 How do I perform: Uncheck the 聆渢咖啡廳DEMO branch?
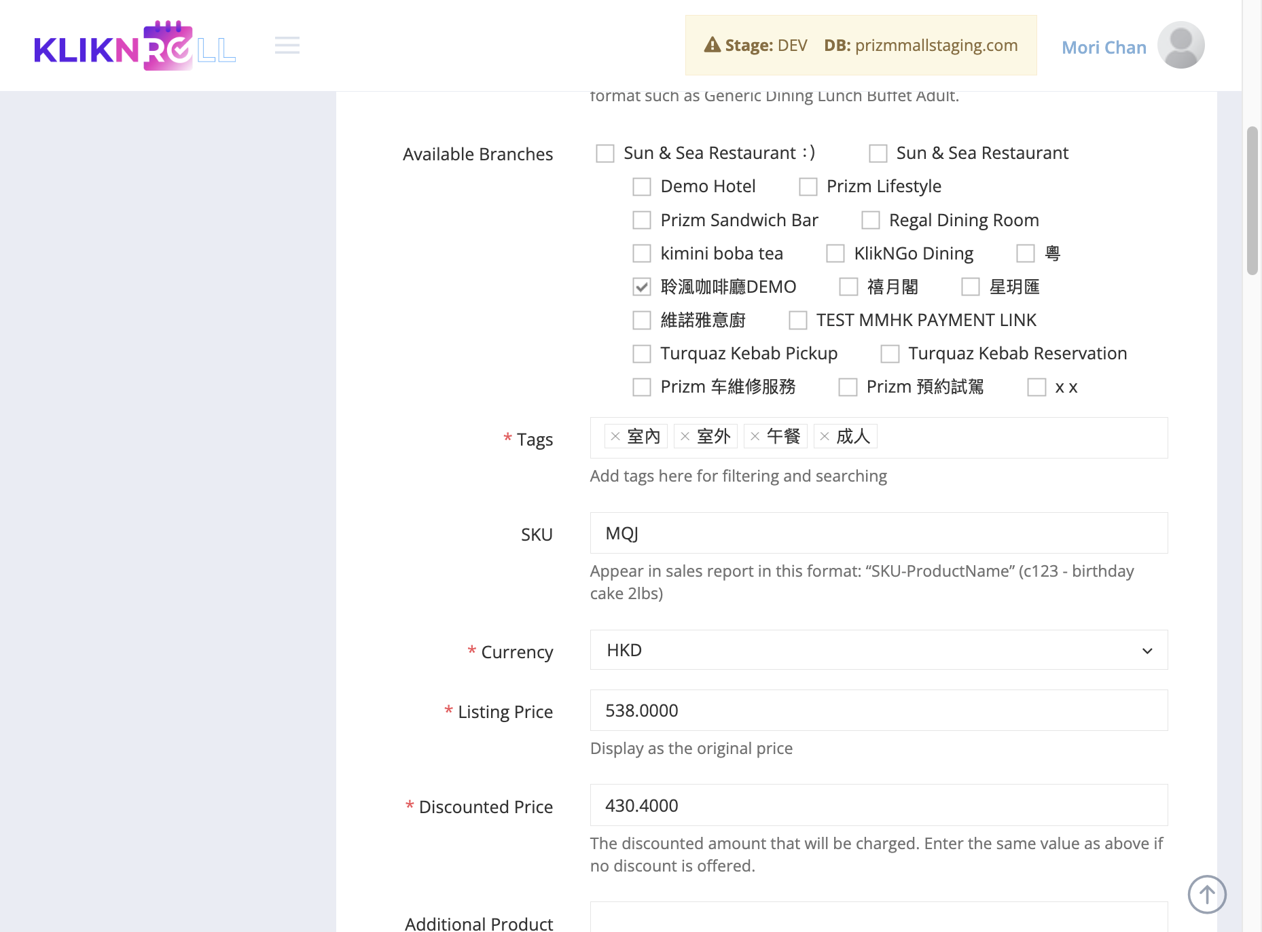(x=642, y=287)
